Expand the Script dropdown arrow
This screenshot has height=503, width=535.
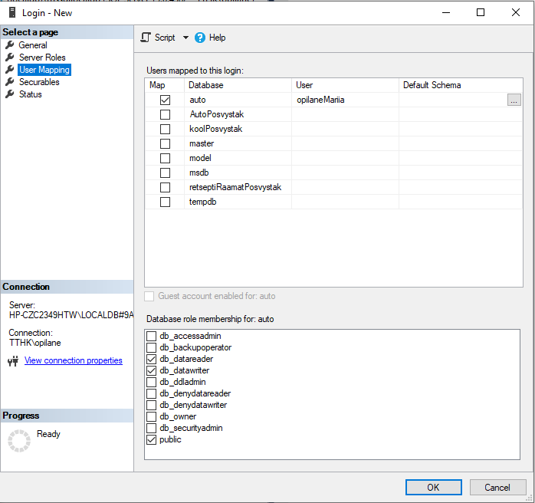(185, 38)
